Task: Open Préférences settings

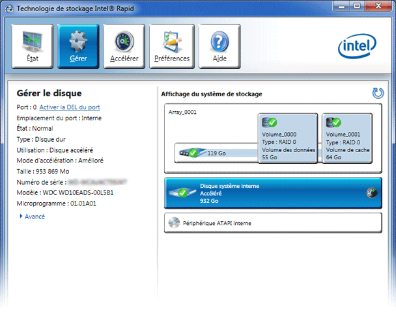Action: [171, 47]
